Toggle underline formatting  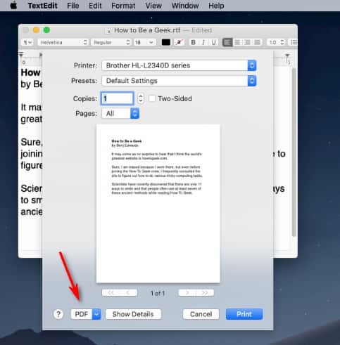click(x=213, y=42)
